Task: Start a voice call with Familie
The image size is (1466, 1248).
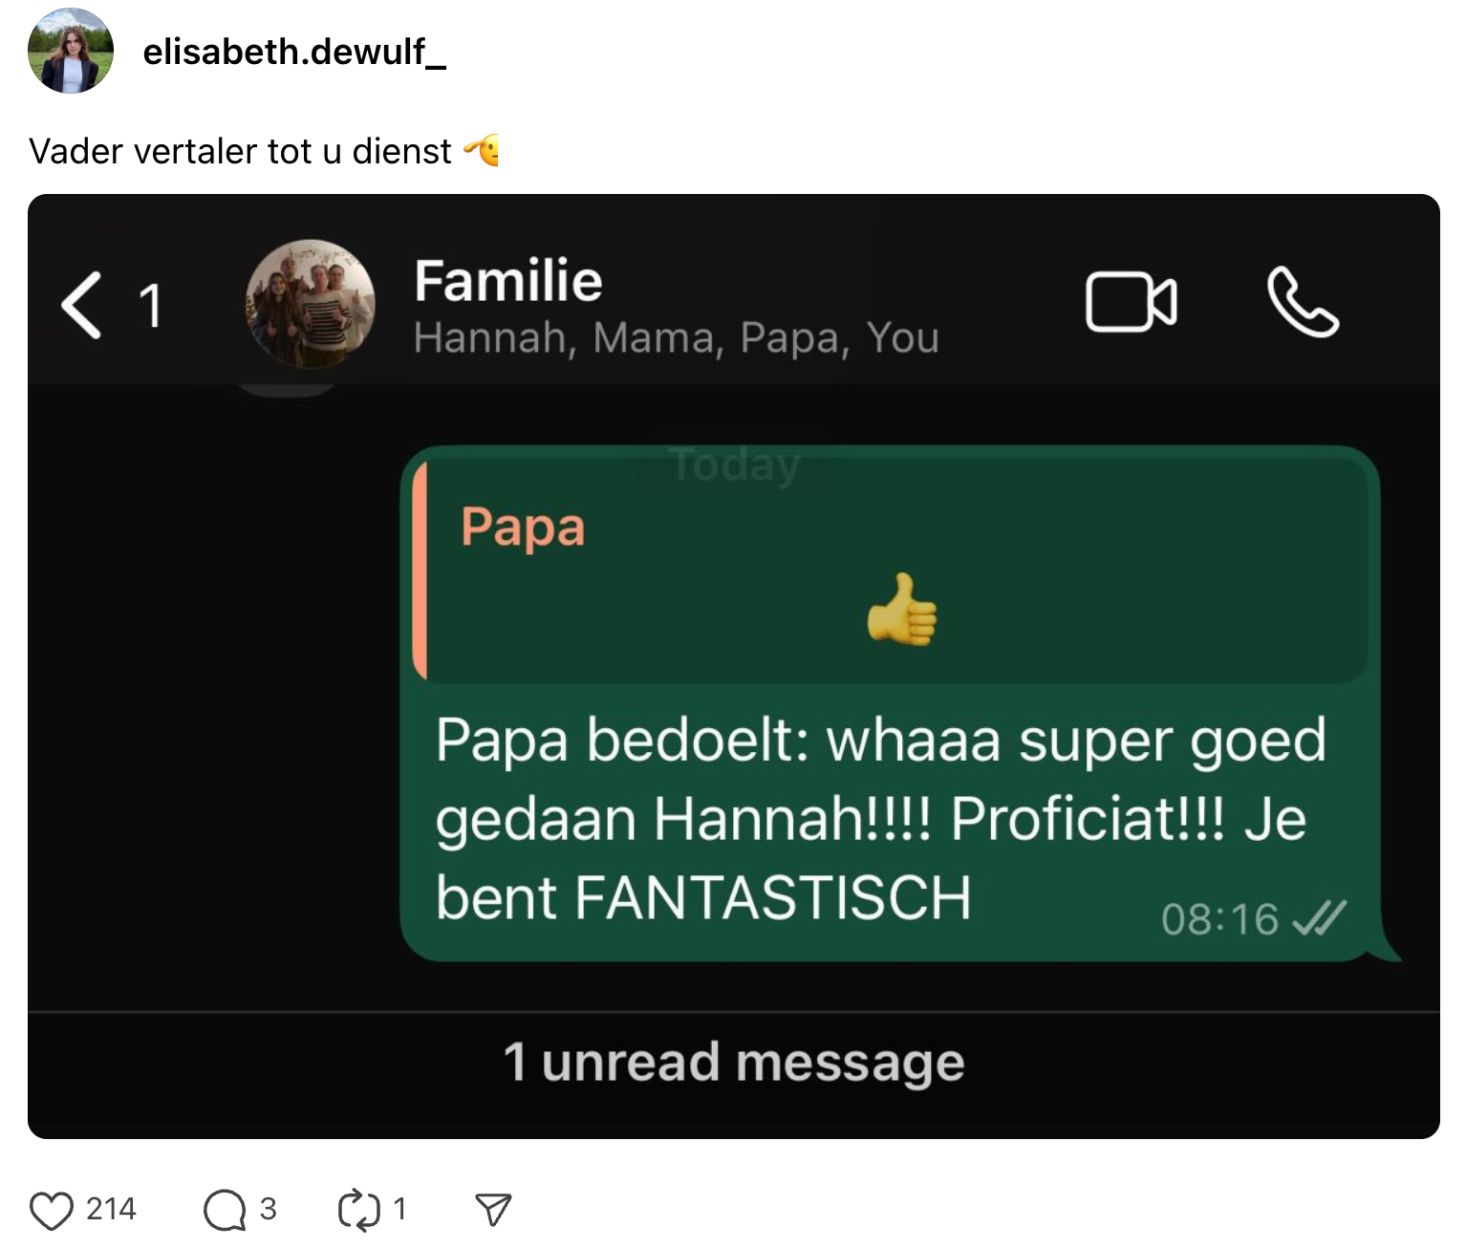Action: pyautogui.click(x=1303, y=303)
